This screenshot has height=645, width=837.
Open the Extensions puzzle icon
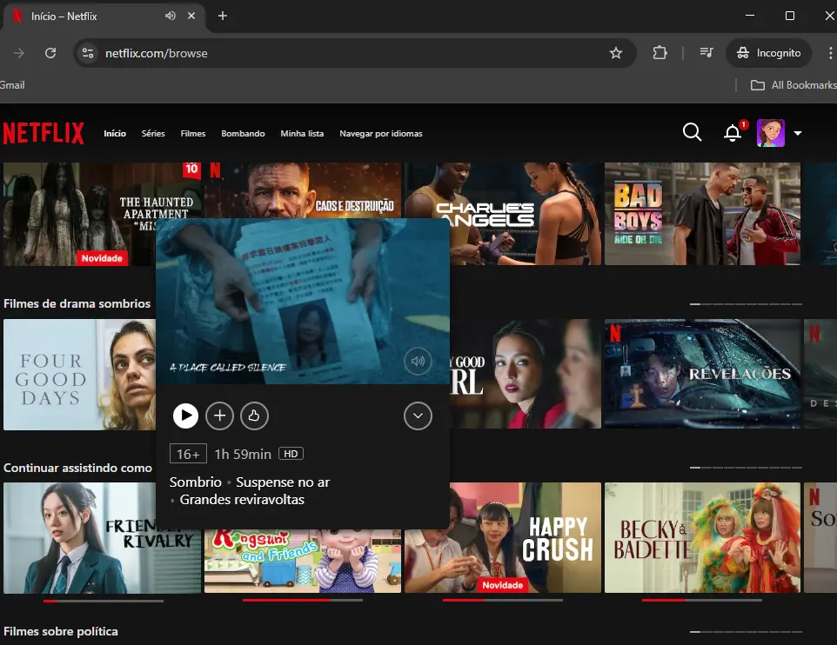[x=660, y=53]
